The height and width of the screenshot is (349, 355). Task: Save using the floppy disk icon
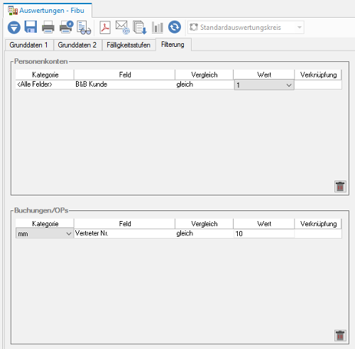31,27
